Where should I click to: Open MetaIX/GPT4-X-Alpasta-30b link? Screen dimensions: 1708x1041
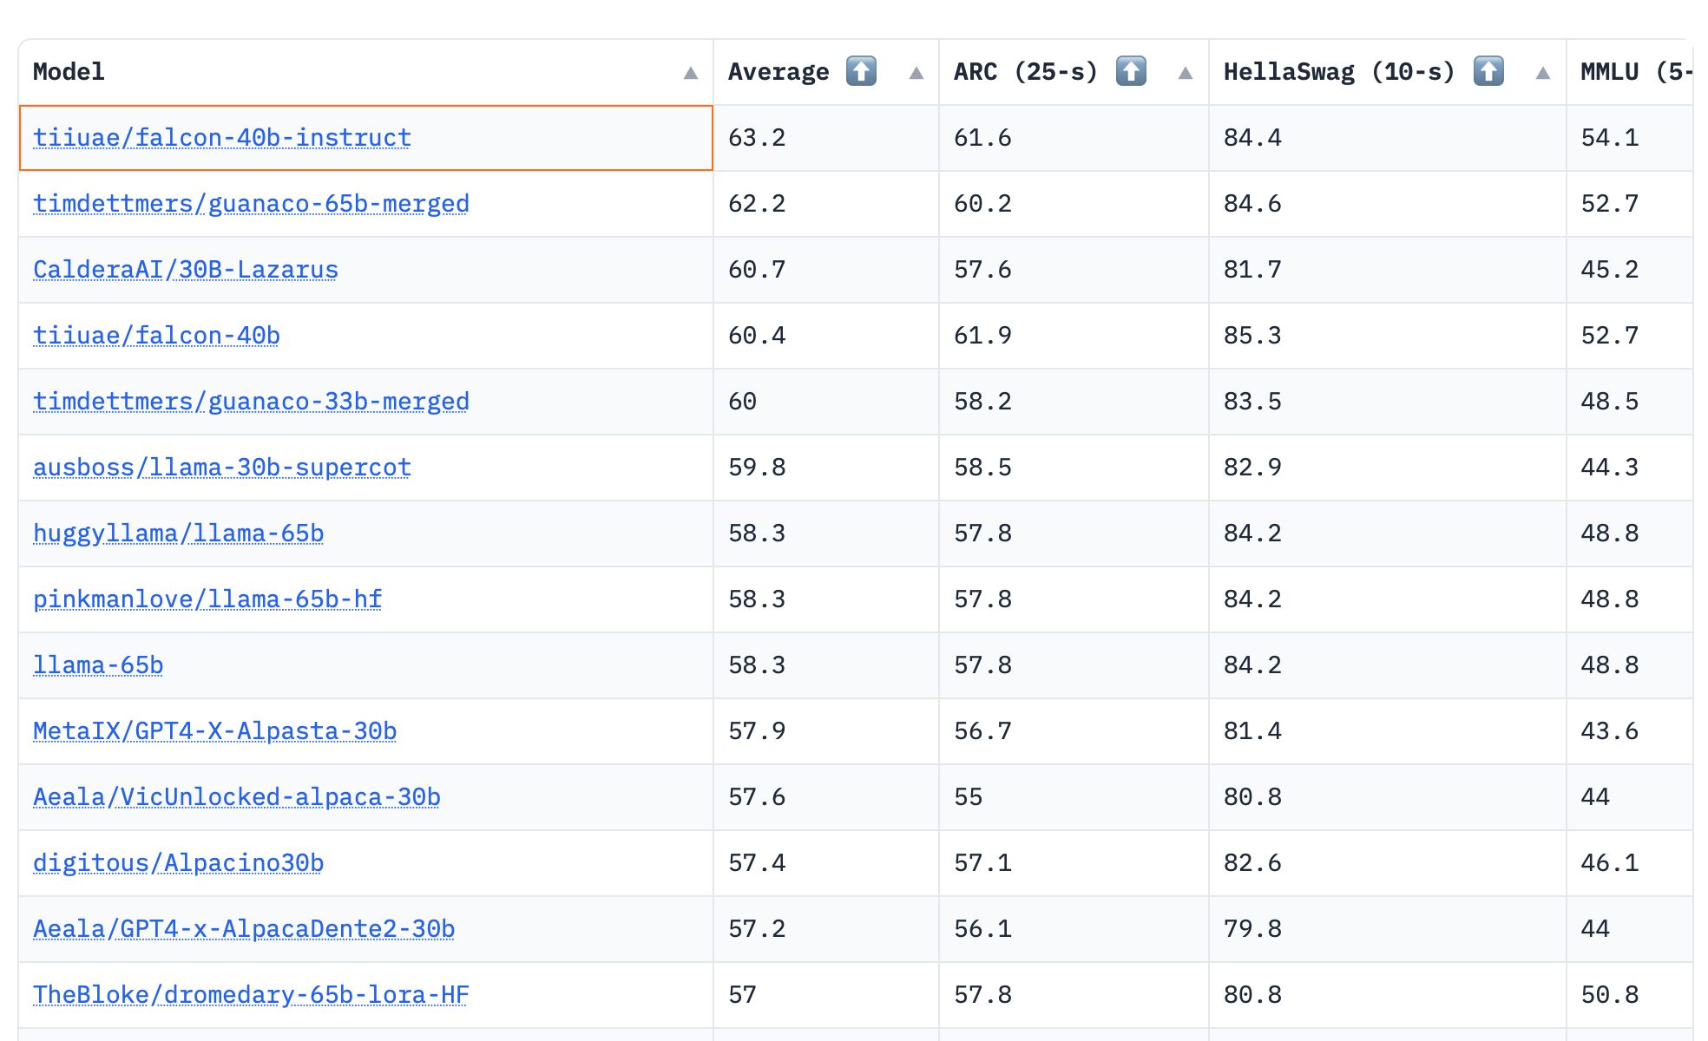(x=214, y=731)
